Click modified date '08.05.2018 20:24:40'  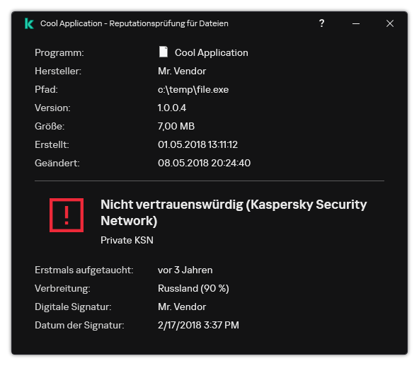(x=204, y=163)
